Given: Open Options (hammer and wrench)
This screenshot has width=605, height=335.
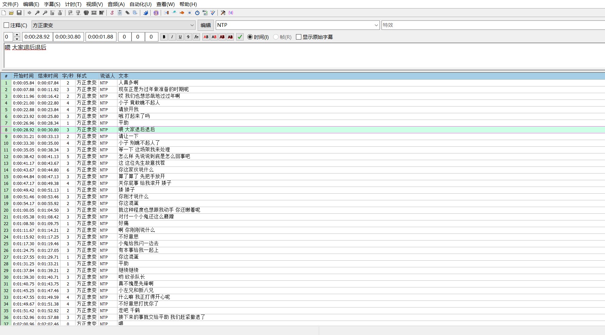Looking at the screenshot, I should pyautogui.click(x=223, y=13).
